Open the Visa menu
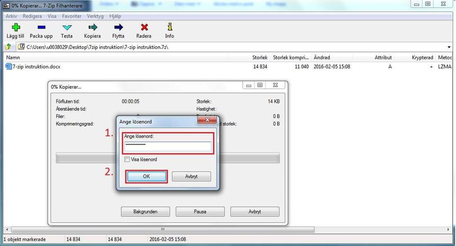This screenshot has height=246, width=456. click(52, 16)
